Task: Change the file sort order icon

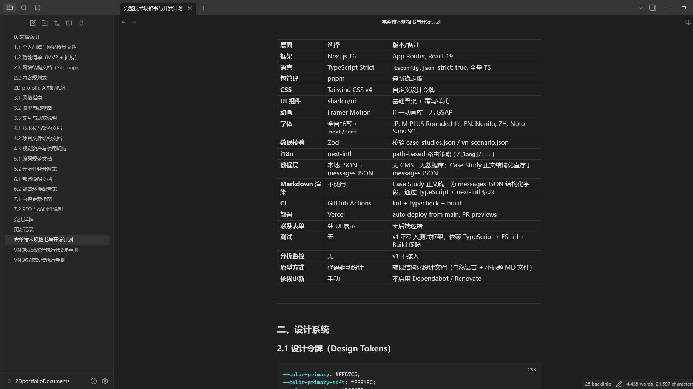Action: [57, 23]
